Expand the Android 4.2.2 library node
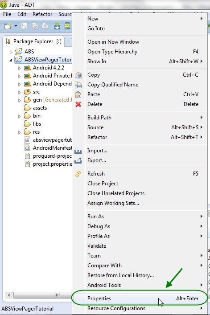 coord(19,68)
